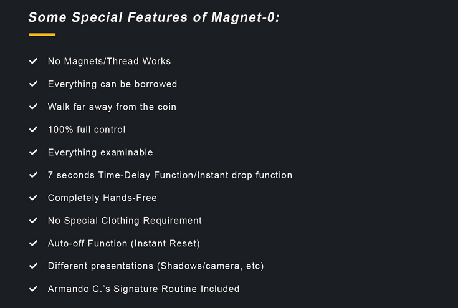Click checkmark next to Auto-off Function
The image size is (458, 308).
point(33,243)
